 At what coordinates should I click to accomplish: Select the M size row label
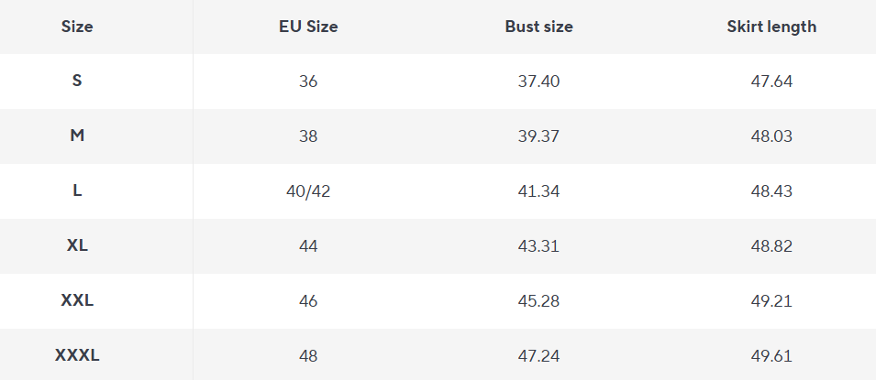coord(77,136)
